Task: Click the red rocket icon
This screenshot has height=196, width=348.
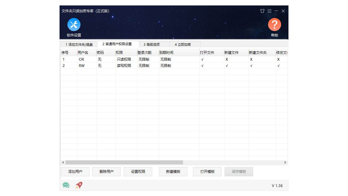Action: tap(79, 185)
